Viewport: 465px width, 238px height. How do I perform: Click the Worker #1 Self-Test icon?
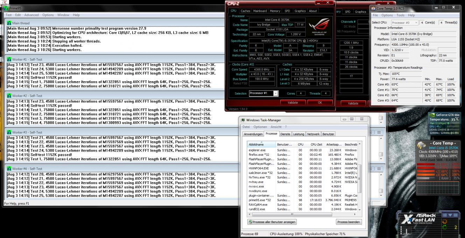click(9, 59)
